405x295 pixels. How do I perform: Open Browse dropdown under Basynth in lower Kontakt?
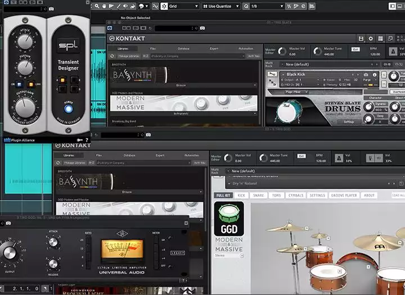129,192
